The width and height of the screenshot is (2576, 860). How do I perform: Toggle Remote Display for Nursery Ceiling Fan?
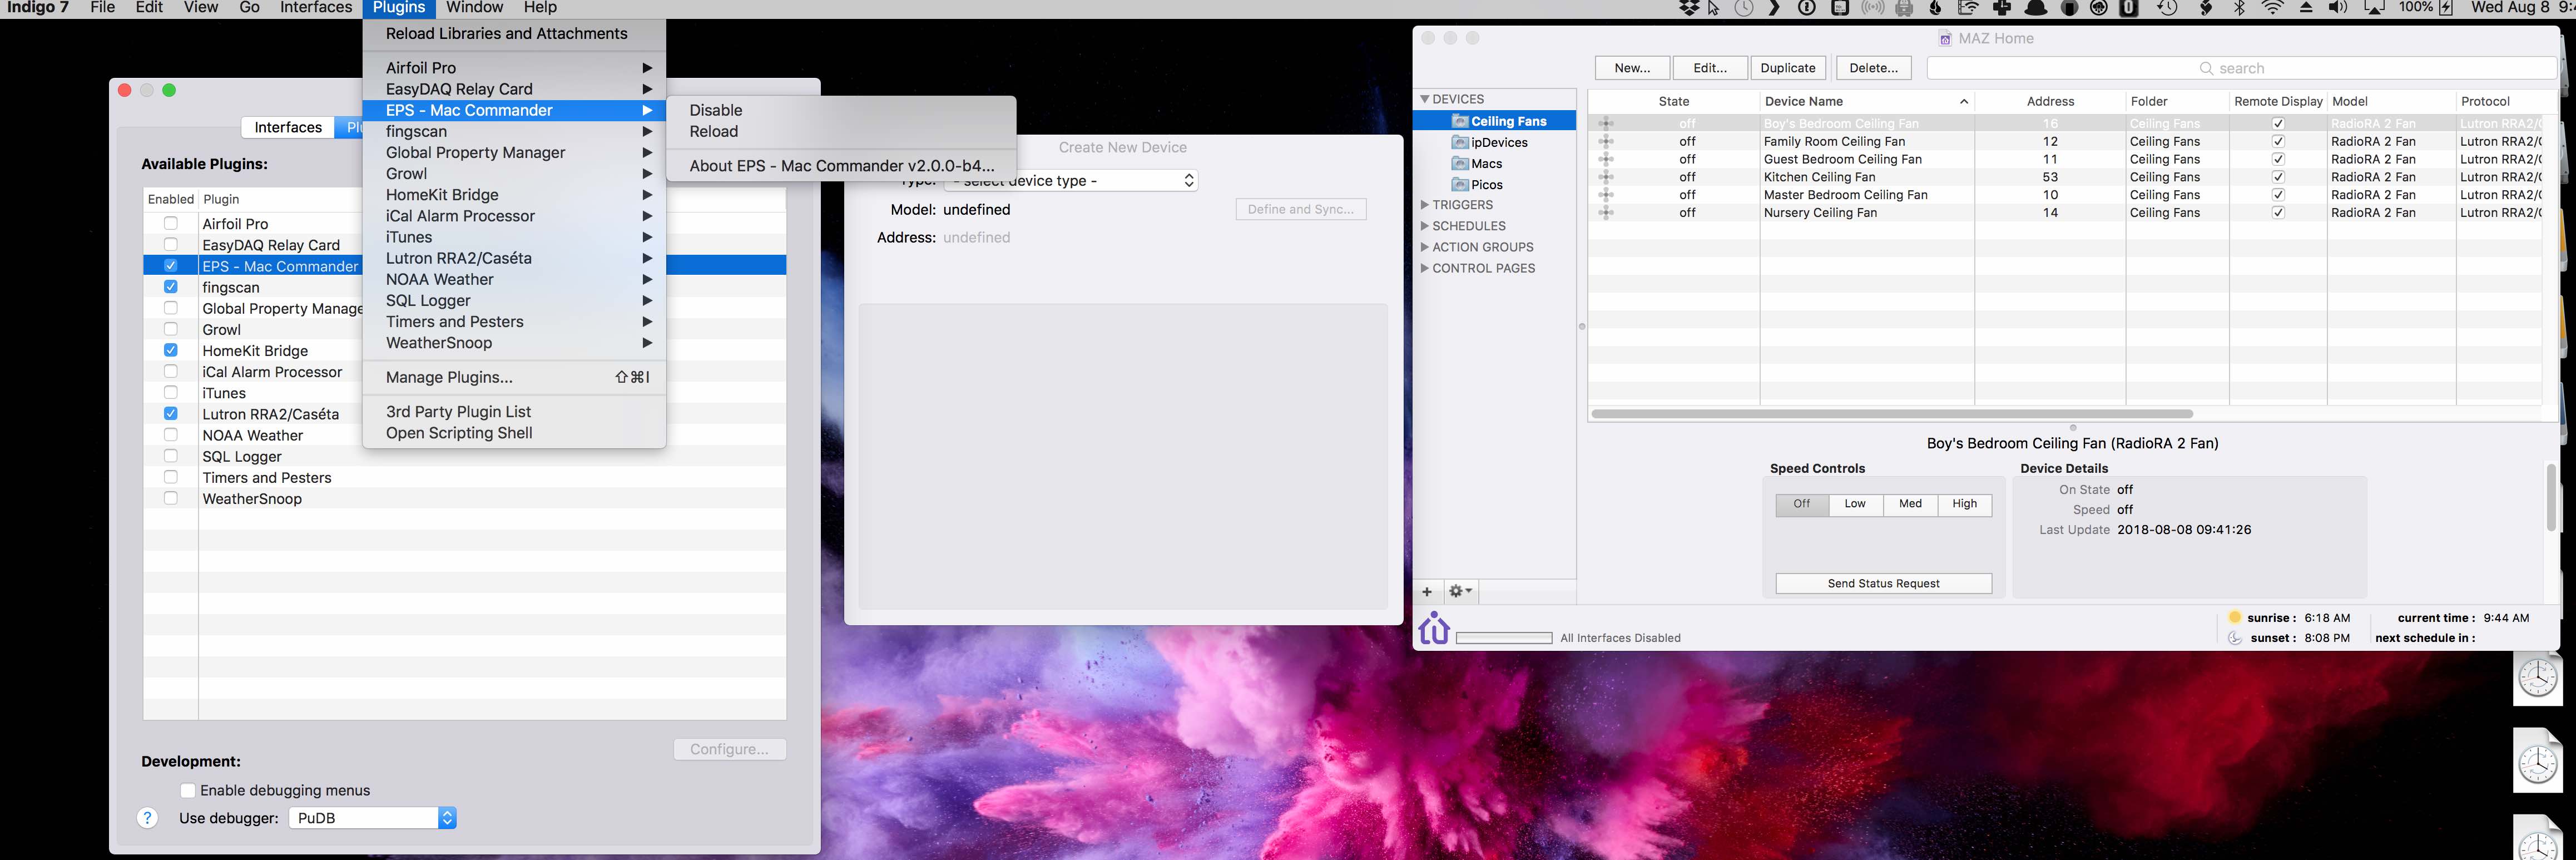pos(2278,213)
